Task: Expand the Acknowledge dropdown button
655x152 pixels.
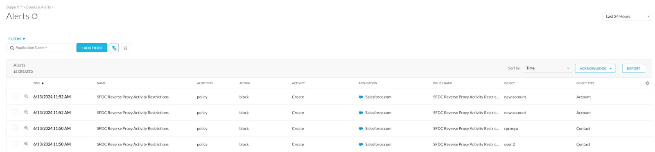Action: [595, 68]
